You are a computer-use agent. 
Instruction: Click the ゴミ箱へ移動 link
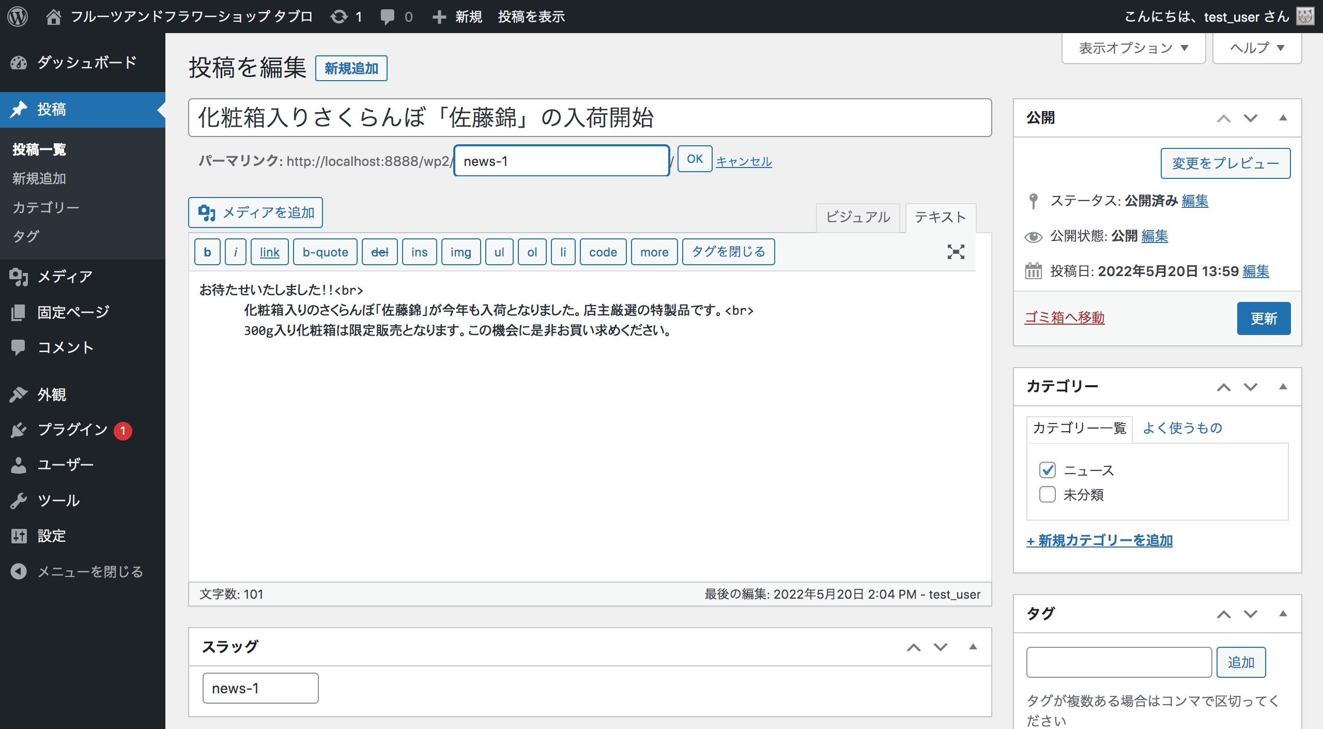1064,317
